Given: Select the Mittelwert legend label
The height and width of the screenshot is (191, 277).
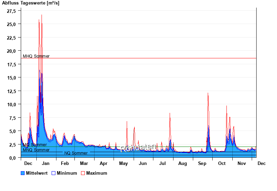Looking at the screenshot, I should coord(37,173).
